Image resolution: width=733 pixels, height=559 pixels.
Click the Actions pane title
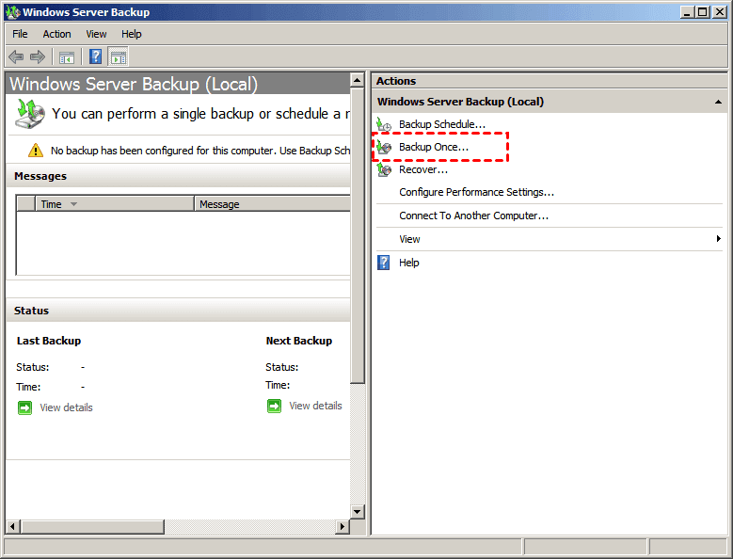point(396,81)
